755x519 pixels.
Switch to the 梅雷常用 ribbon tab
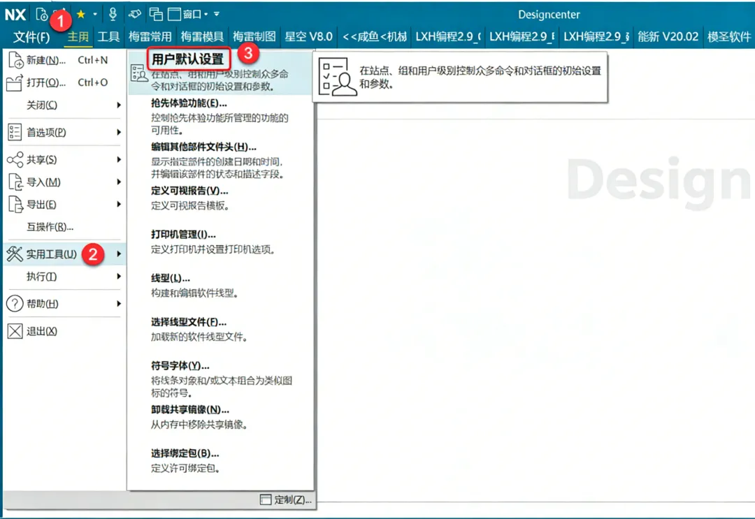(x=150, y=36)
